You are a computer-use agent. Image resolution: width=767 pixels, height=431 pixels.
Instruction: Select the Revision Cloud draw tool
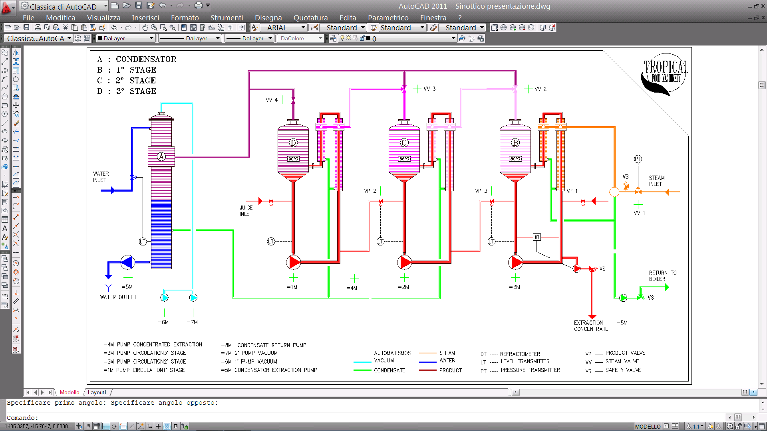(5, 53)
